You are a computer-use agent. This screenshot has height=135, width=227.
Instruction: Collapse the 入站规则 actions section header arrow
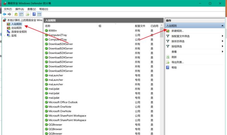(222, 26)
